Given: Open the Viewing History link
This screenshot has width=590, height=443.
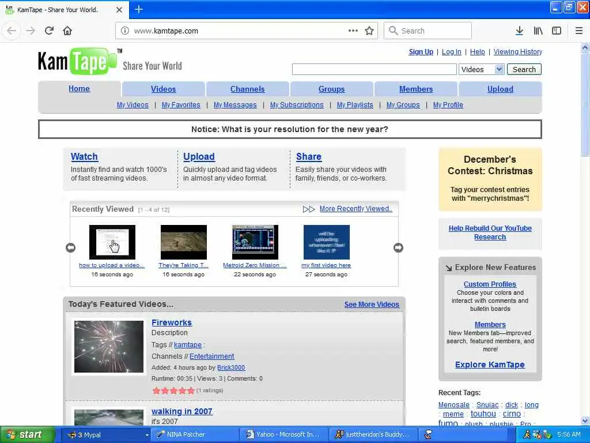Looking at the screenshot, I should click(518, 51).
